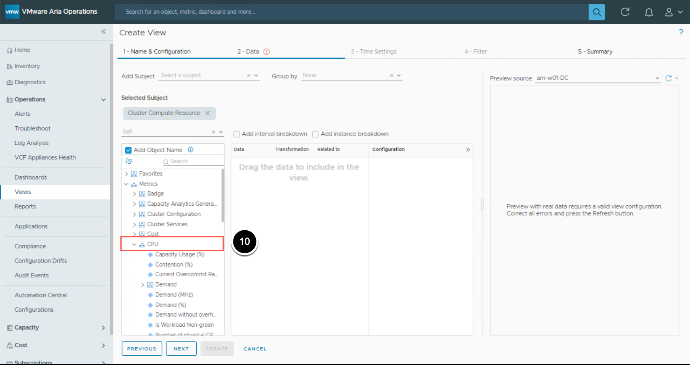This screenshot has width=690, height=365.
Task: Enable Add instance breakdown
Action: (316, 134)
